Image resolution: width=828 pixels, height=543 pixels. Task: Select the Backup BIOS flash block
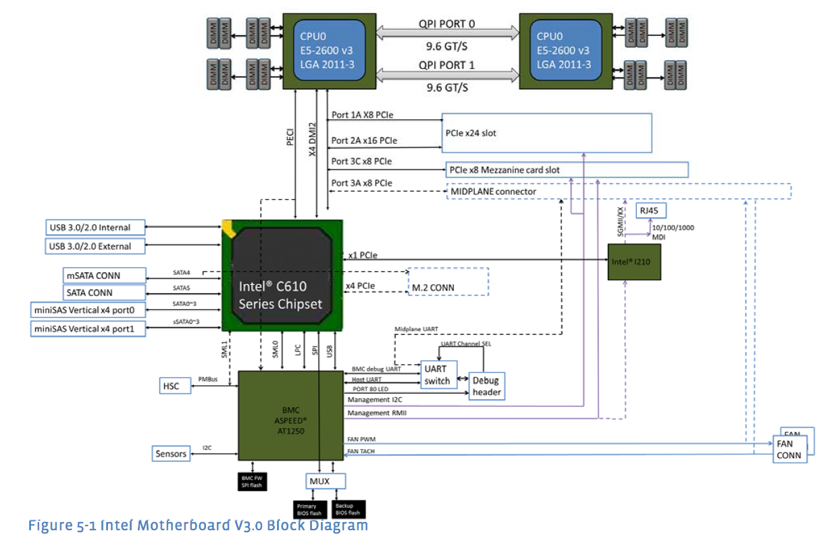(348, 509)
